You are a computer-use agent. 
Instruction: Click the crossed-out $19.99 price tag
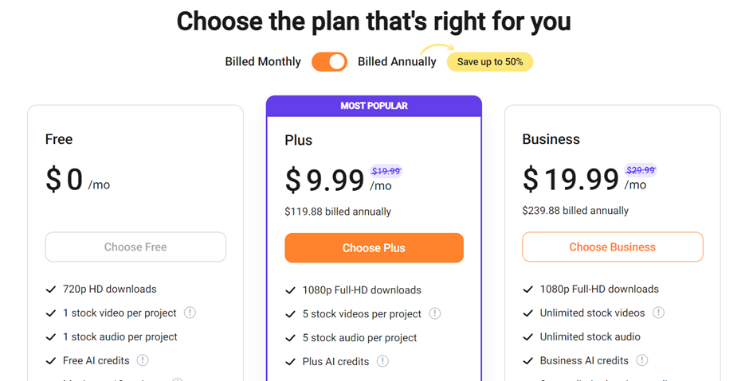(386, 171)
